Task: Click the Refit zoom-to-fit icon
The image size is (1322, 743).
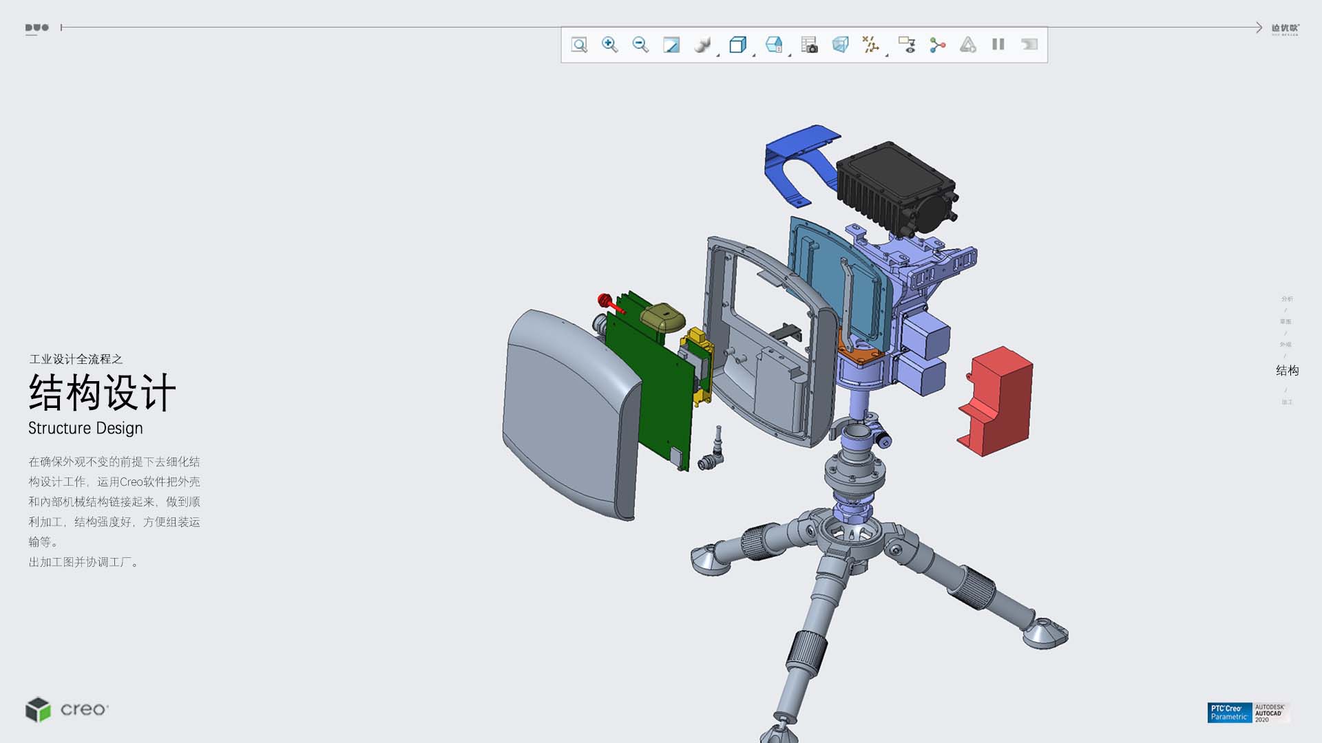Action: [579, 45]
